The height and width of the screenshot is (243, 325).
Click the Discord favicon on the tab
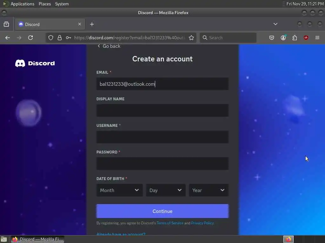[x=21, y=24]
